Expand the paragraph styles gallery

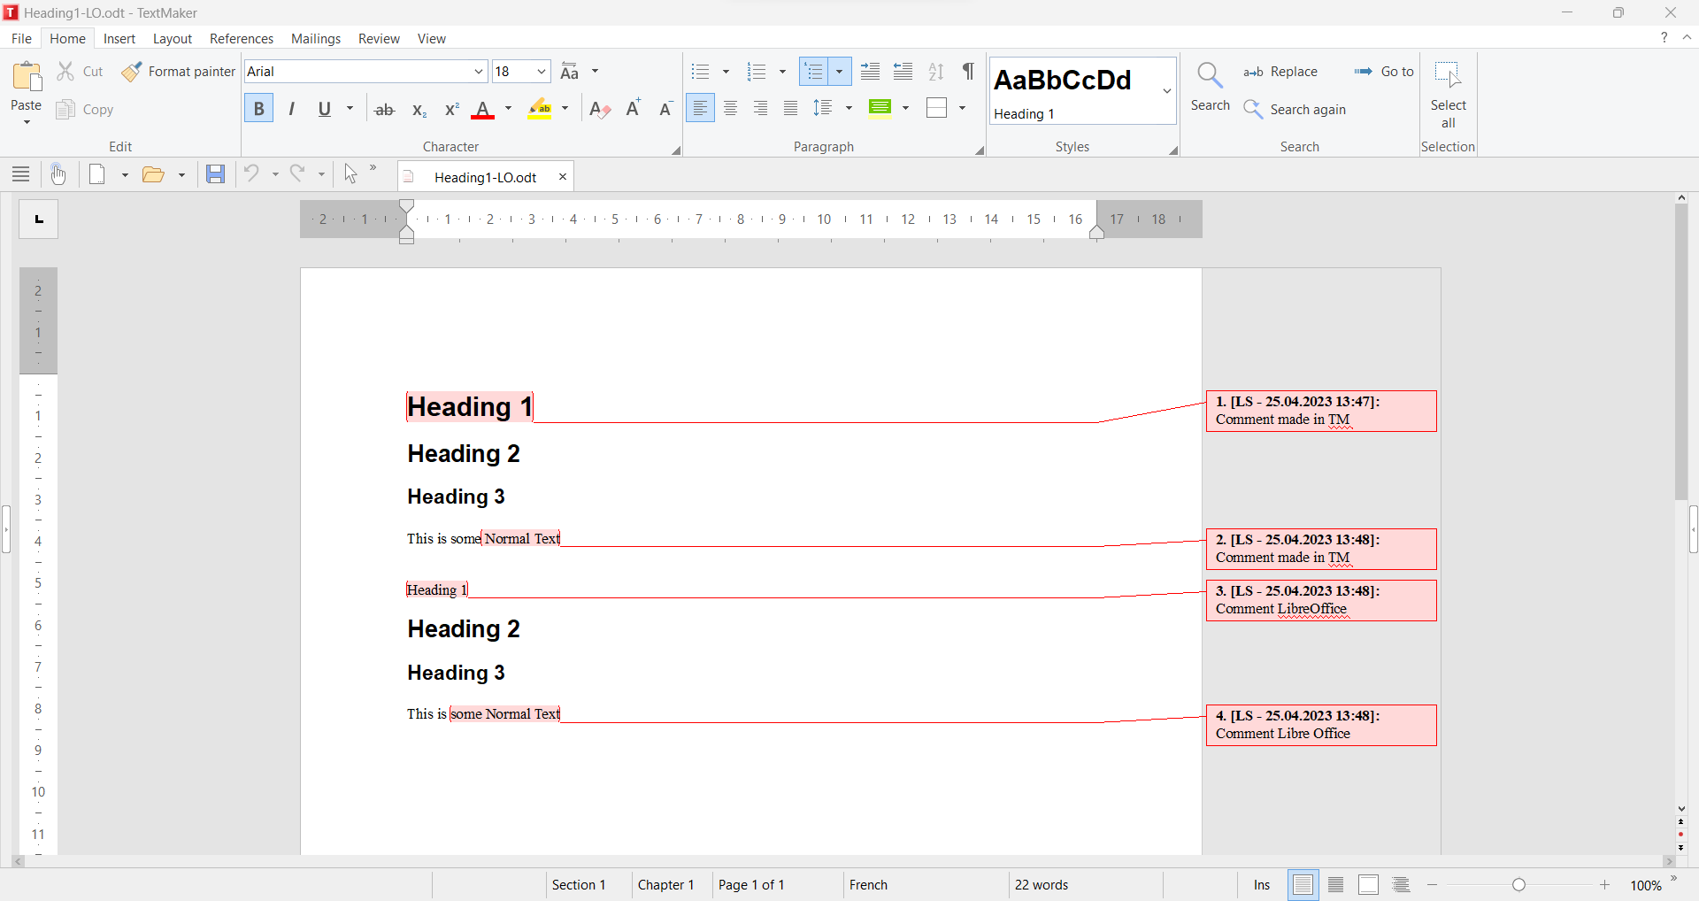coord(1167,91)
